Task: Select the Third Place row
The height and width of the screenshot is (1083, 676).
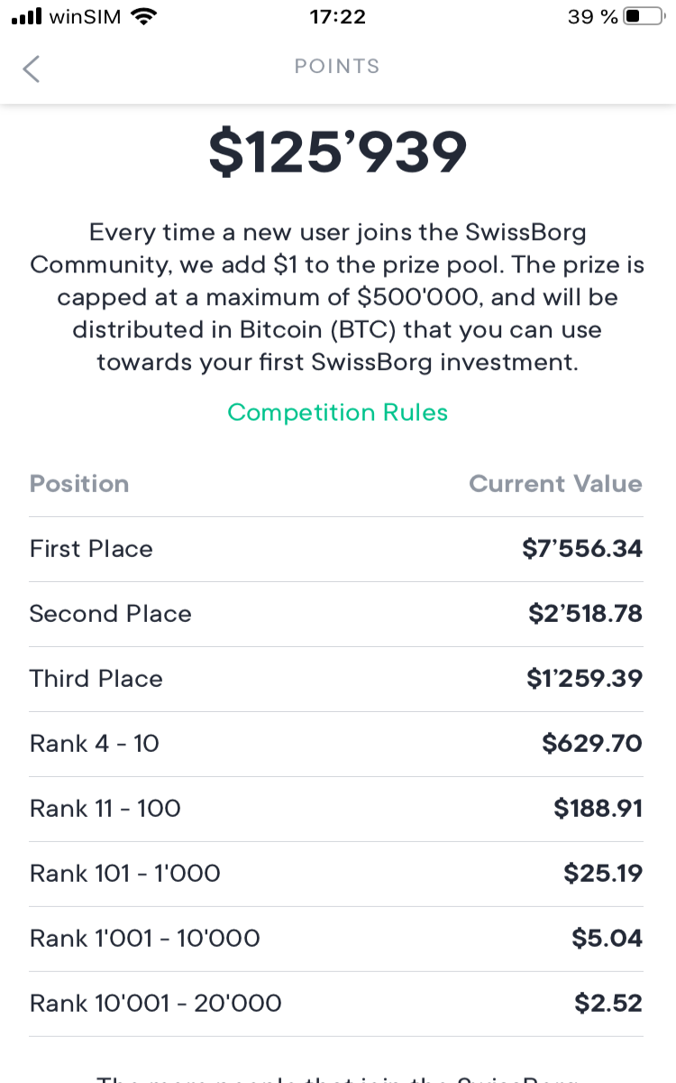Action: (336, 679)
